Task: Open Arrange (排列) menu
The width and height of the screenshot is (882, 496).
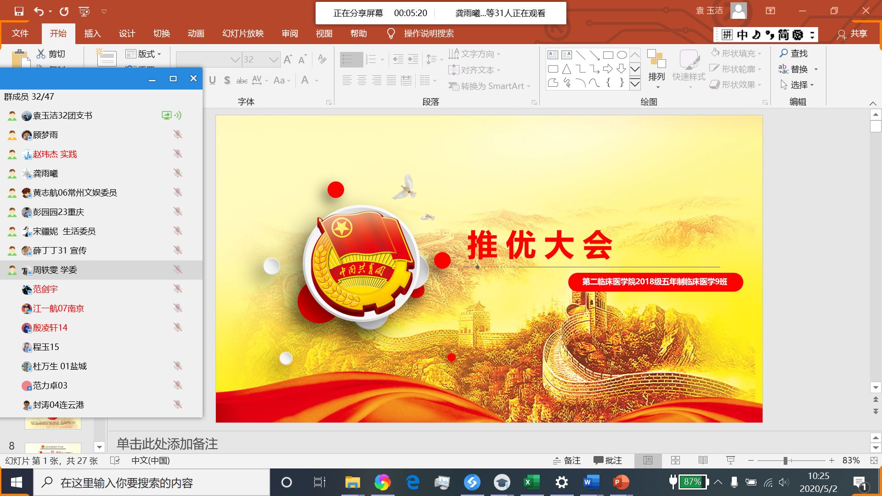Action: coord(657,69)
